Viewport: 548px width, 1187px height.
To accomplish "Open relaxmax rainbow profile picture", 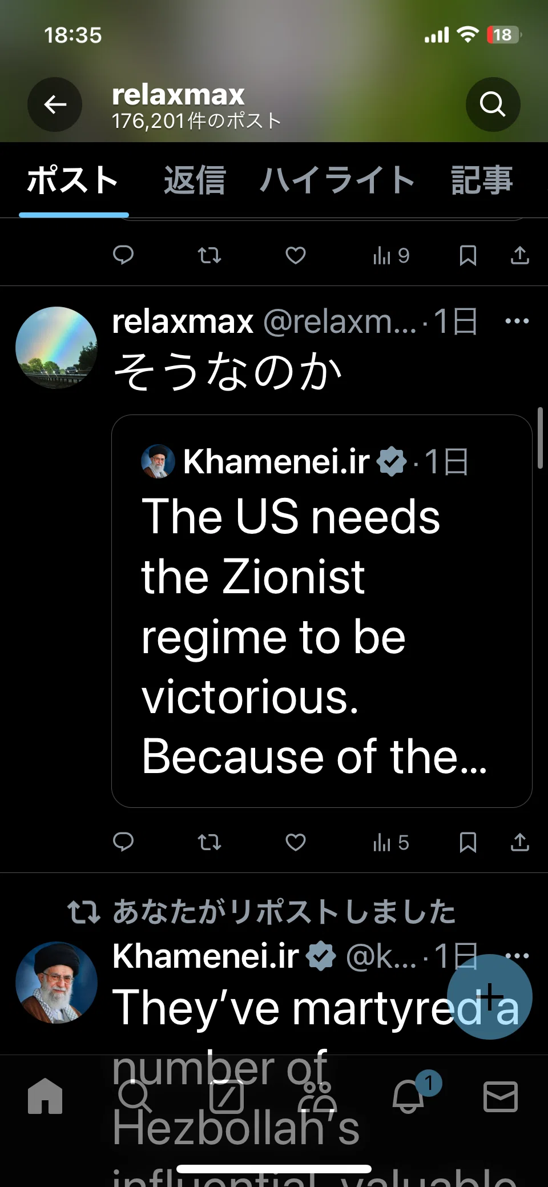I will 57,348.
